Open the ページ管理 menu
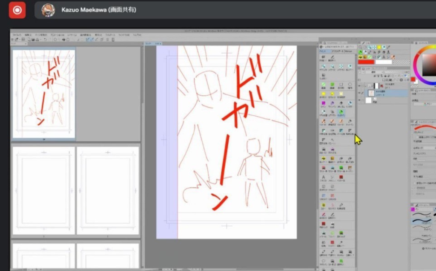Viewport: 436px width, 271px height. point(41,35)
